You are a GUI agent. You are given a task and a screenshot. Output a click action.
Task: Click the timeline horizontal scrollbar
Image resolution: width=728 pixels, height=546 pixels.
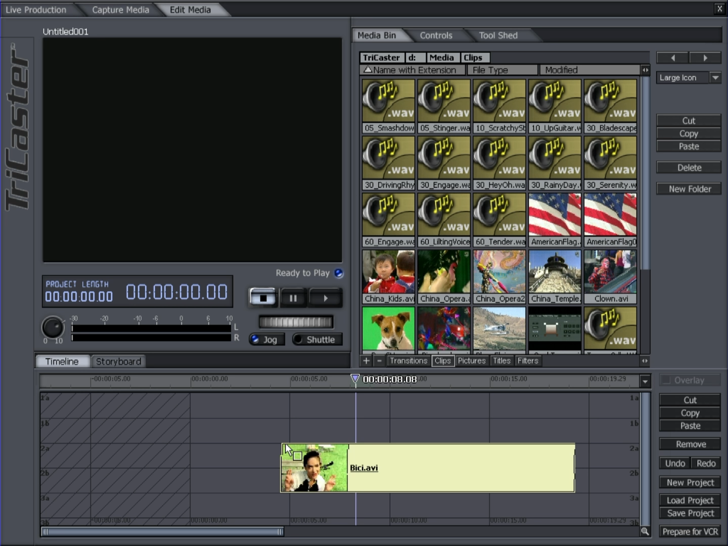[163, 531]
